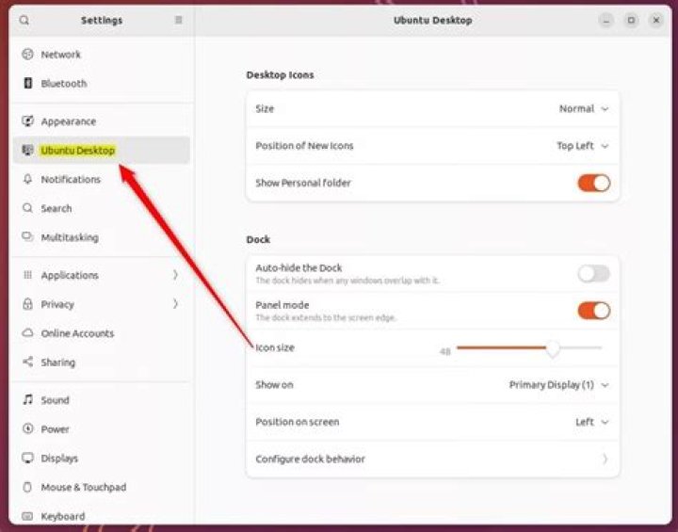The height and width of the screenshot is (532, 678).
Task: Go to Bluetooth settings
Action: point(101,83)
